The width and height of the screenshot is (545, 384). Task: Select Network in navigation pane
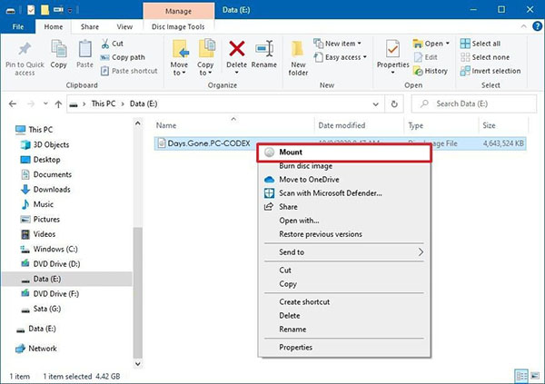coord(43,349)
